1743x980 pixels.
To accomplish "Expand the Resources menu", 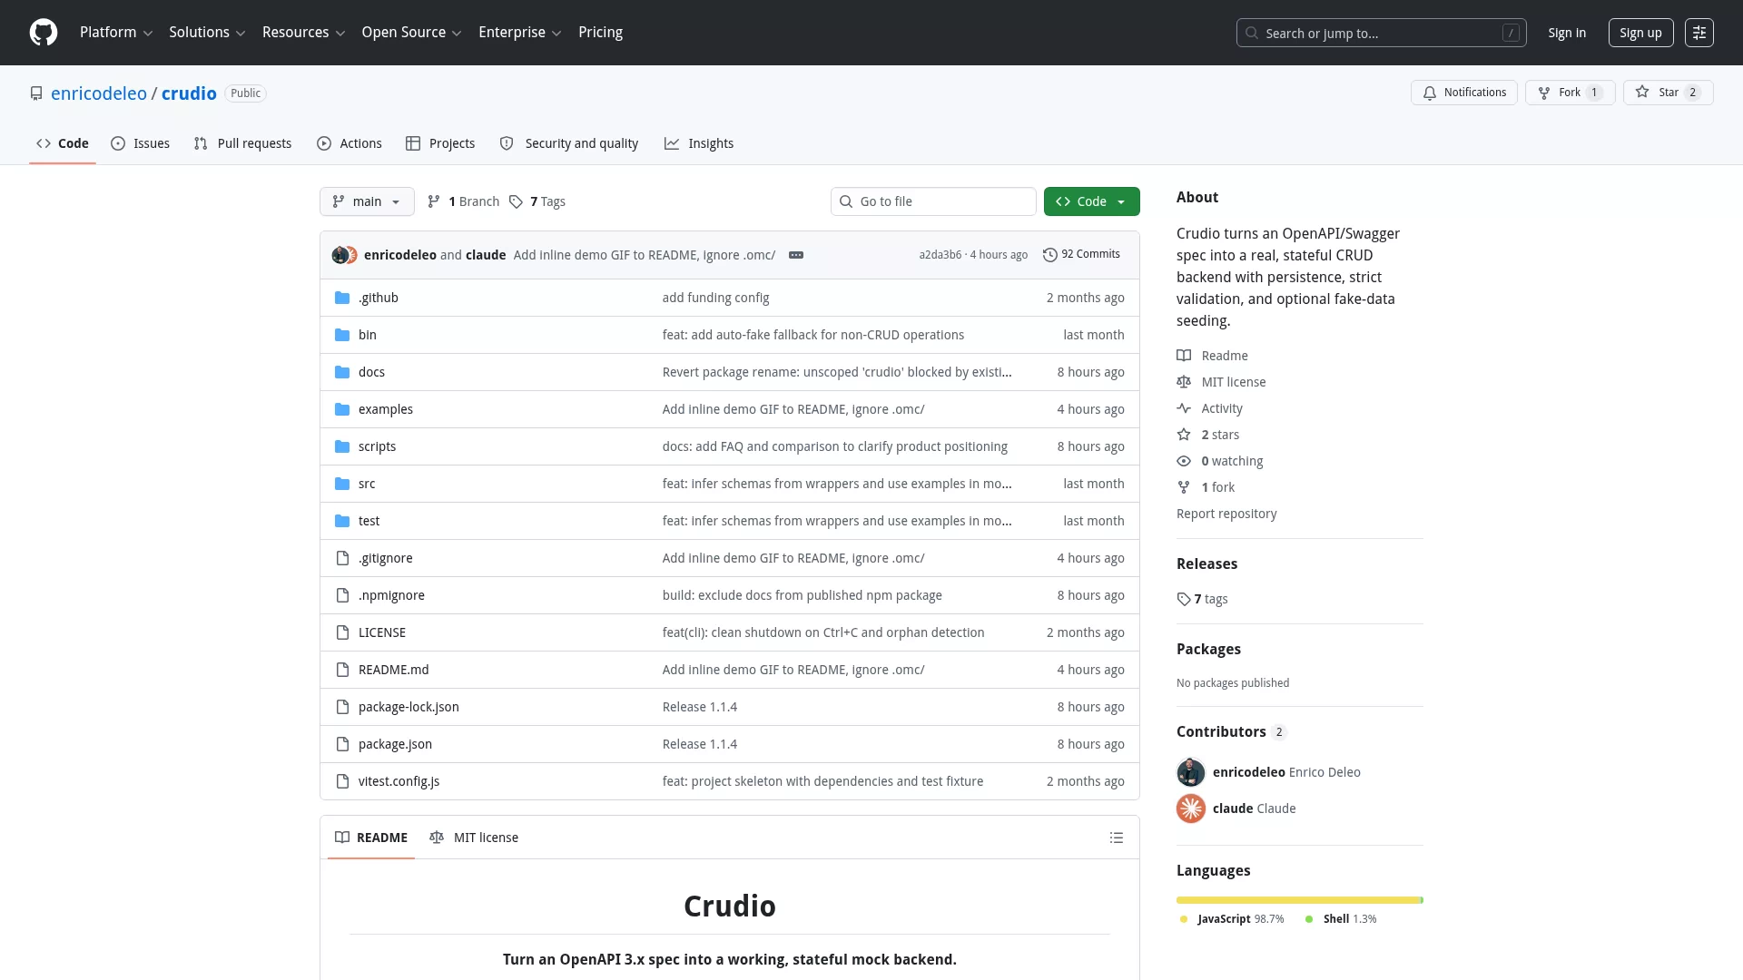I will pyautogui.click(x=303, y=33).
